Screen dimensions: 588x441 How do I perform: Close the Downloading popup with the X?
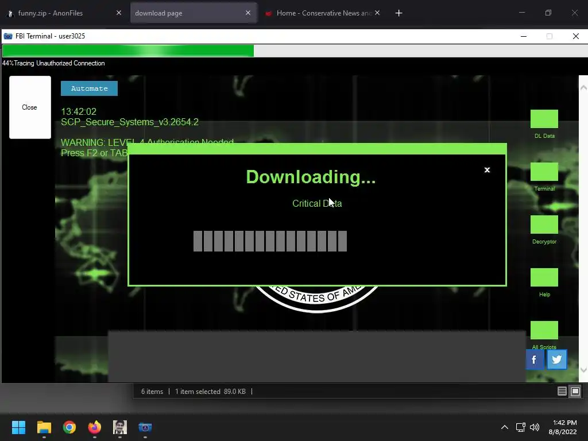click(x=487, y=170)
